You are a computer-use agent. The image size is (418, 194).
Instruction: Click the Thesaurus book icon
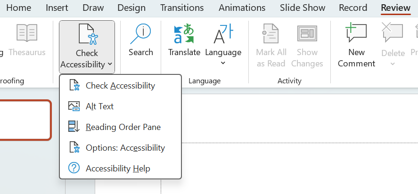(x=27, y=33)
